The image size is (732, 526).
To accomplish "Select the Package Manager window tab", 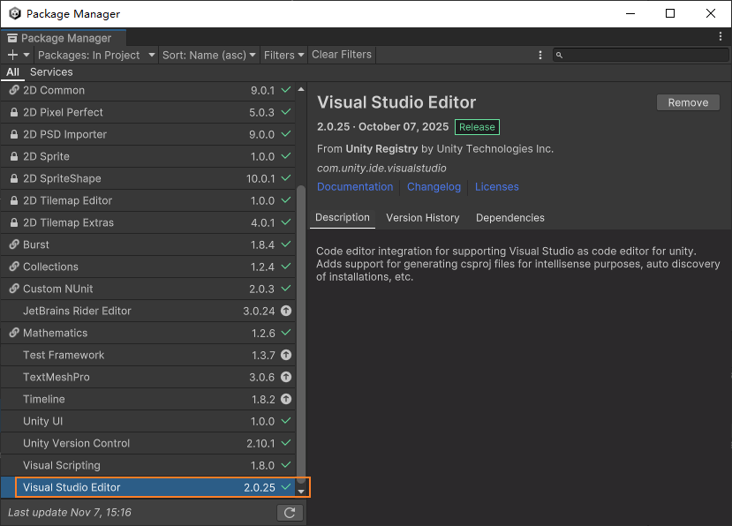I will click(x=64, y=38).
